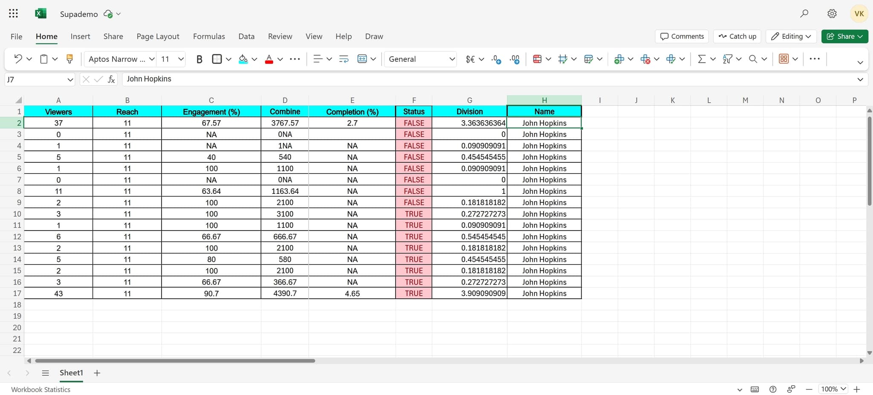Select the Format Painter tool
Image resolution: width=873 pixels, height=395 pixels.
coord(69,59)
